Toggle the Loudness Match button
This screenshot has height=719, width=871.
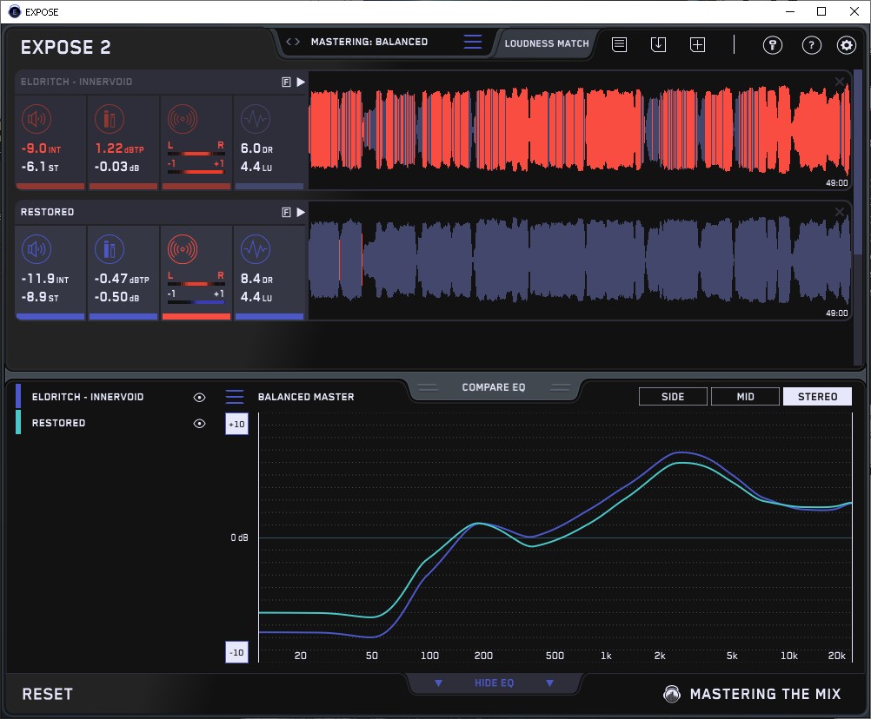tap(546, 43)
